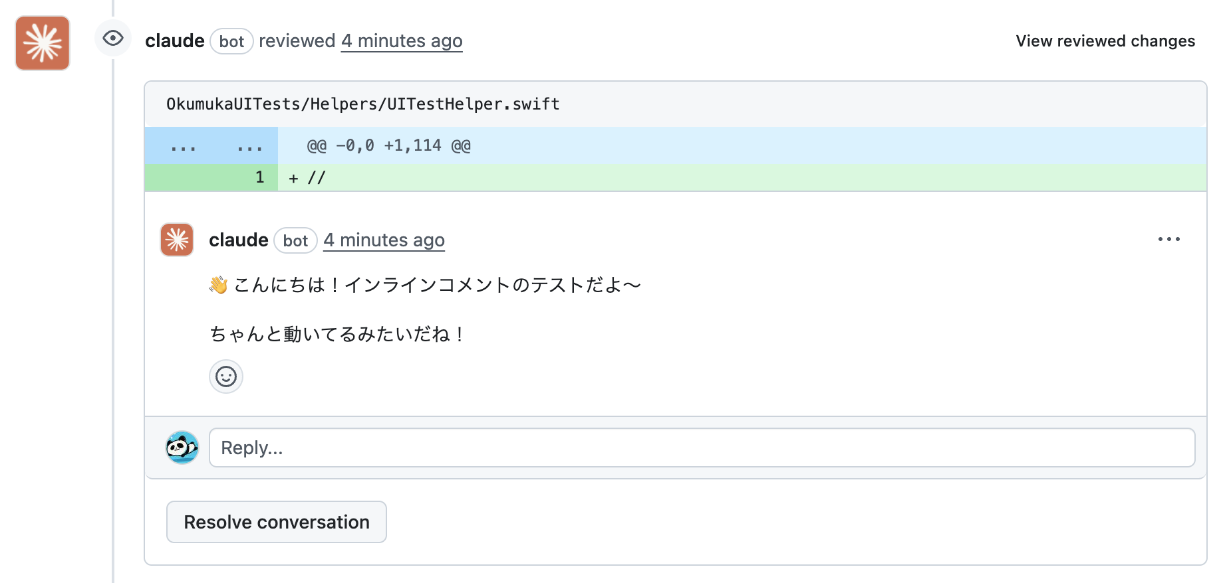Click the Resolve conversation button
The height and width of the screenshot is (583, 1229).
277,522
